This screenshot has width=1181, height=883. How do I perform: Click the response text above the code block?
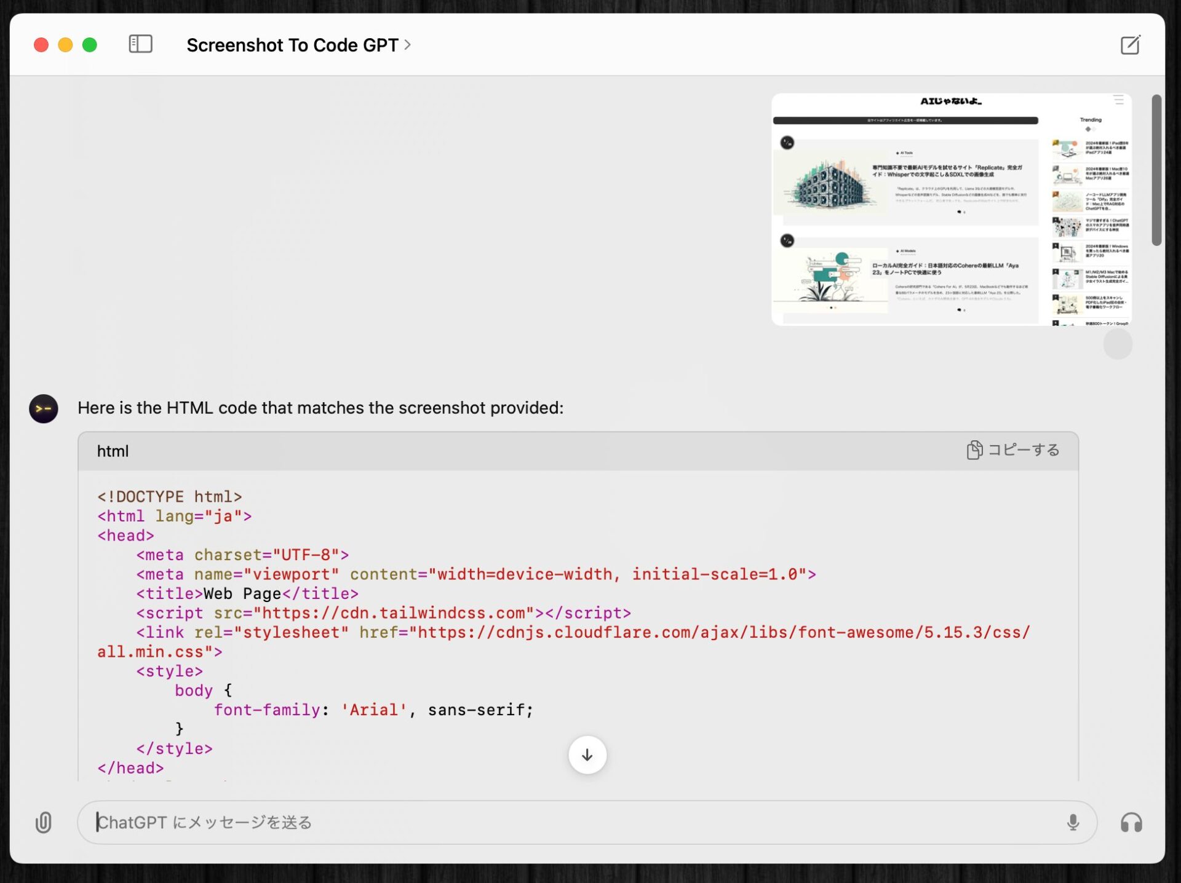(320, 408)
